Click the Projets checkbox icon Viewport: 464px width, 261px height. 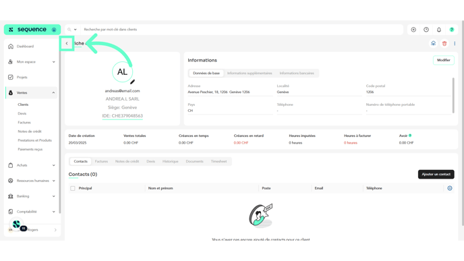coord(11,78)
